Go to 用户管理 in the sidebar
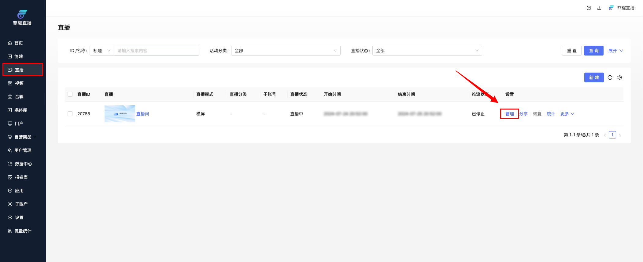This screenshot has height=262, width=643. click(23, 150)
